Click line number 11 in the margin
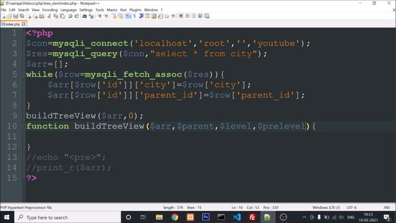 pyautogui.click(x=12, y=136)
